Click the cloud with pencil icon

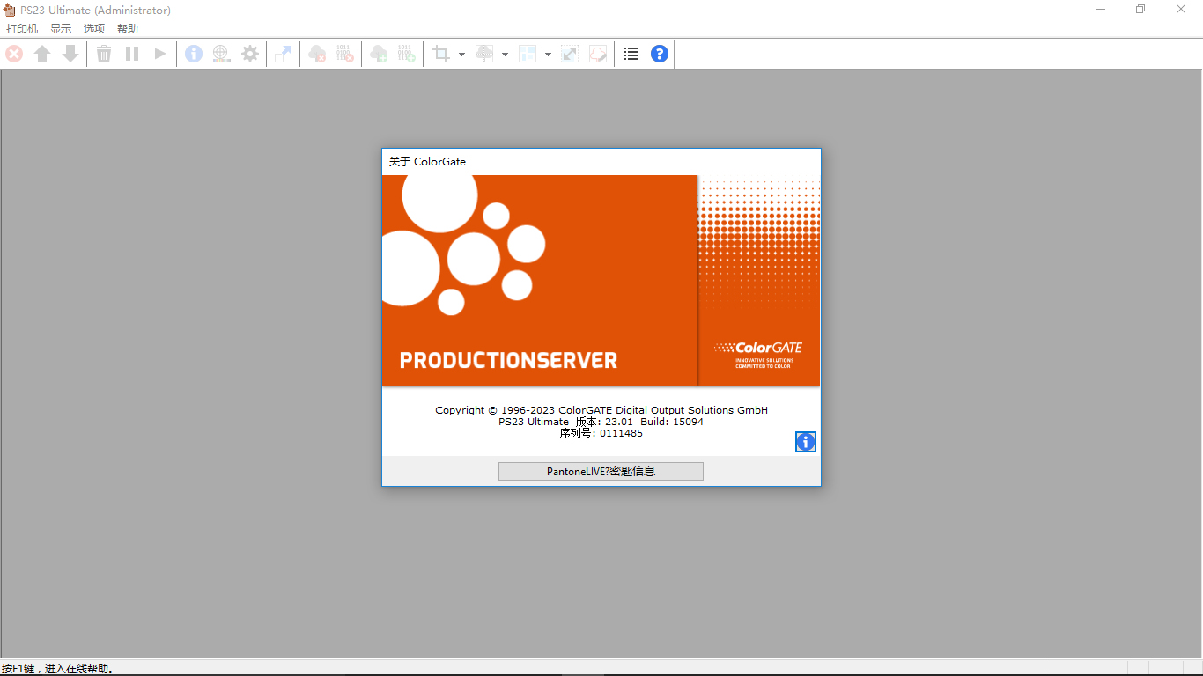598,54
